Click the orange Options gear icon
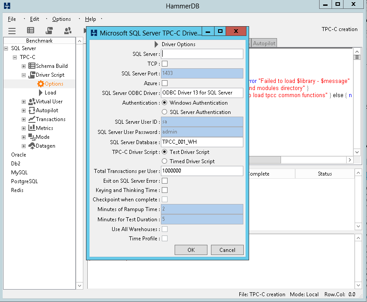The width and height of the screenshot is (367, 302). pos(40,84)
